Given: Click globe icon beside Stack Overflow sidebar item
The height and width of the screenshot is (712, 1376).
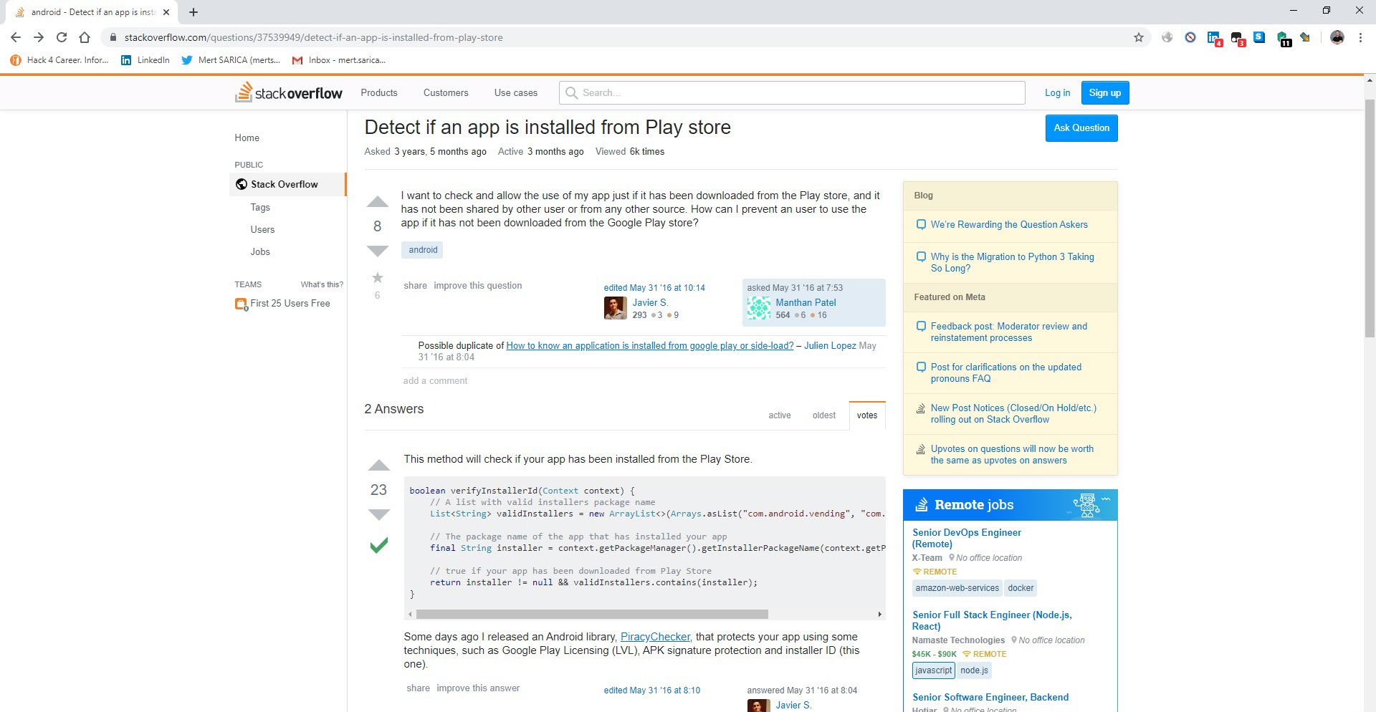Looking at the screenshot, I should point(242,184).
